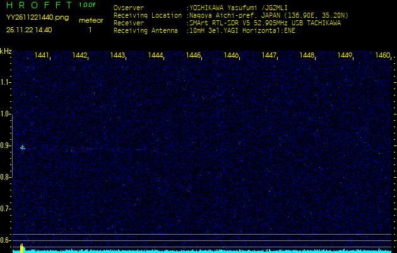Image resolution: width=397 pixels, height=253 pixels.
Task: Jump to the 1450 time marker
Action: 382,56
